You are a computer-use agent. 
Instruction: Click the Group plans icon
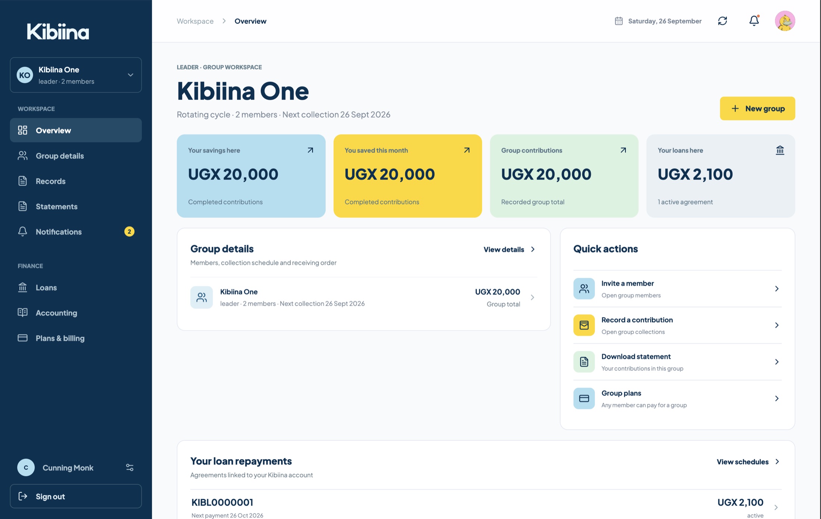[584, 398]
